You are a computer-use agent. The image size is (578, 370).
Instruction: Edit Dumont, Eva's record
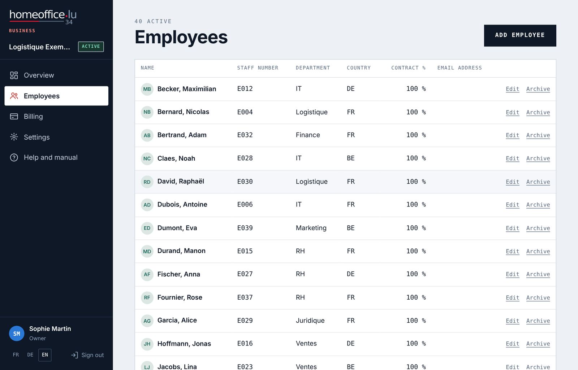pos(512,228)
